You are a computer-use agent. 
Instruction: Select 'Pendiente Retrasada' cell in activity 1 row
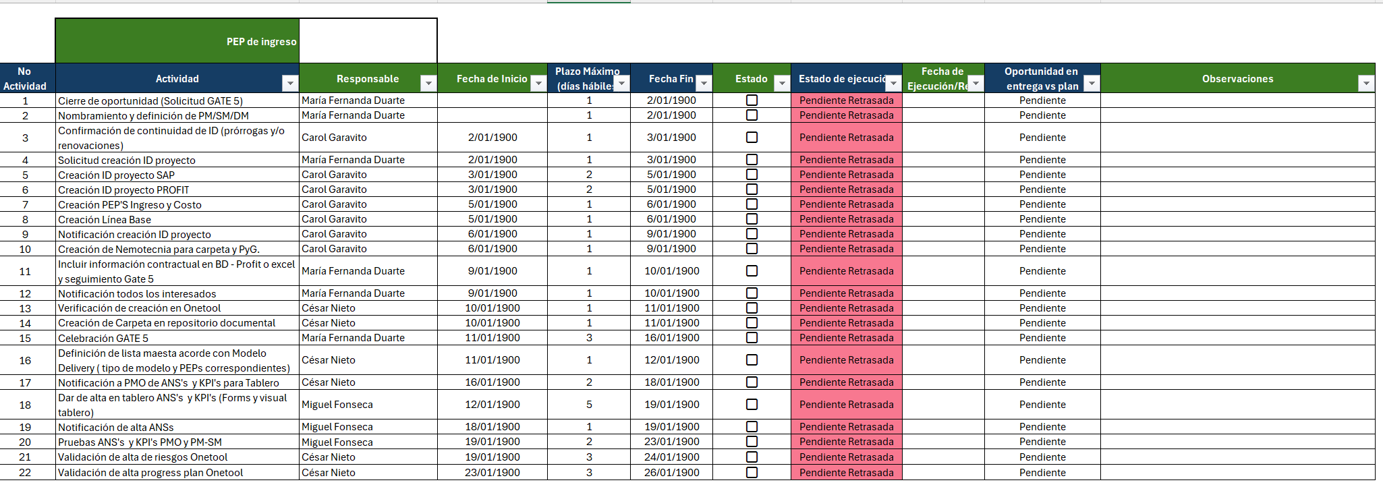coord(847,100)
